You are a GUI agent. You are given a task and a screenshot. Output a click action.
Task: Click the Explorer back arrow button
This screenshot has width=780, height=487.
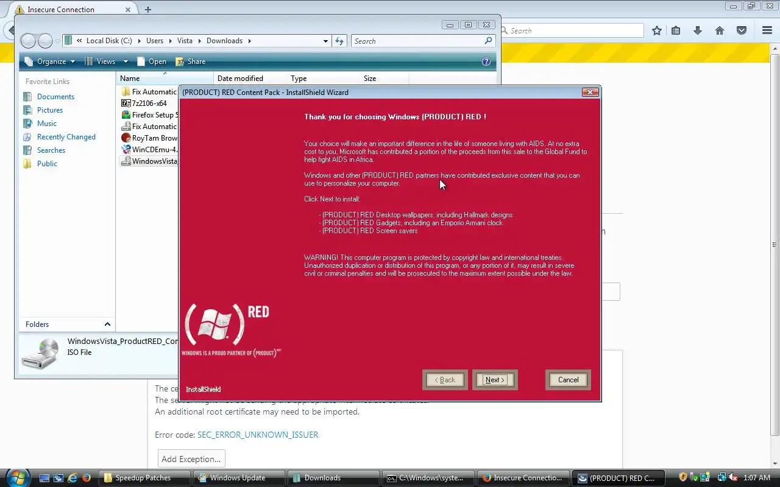[28, 41]
